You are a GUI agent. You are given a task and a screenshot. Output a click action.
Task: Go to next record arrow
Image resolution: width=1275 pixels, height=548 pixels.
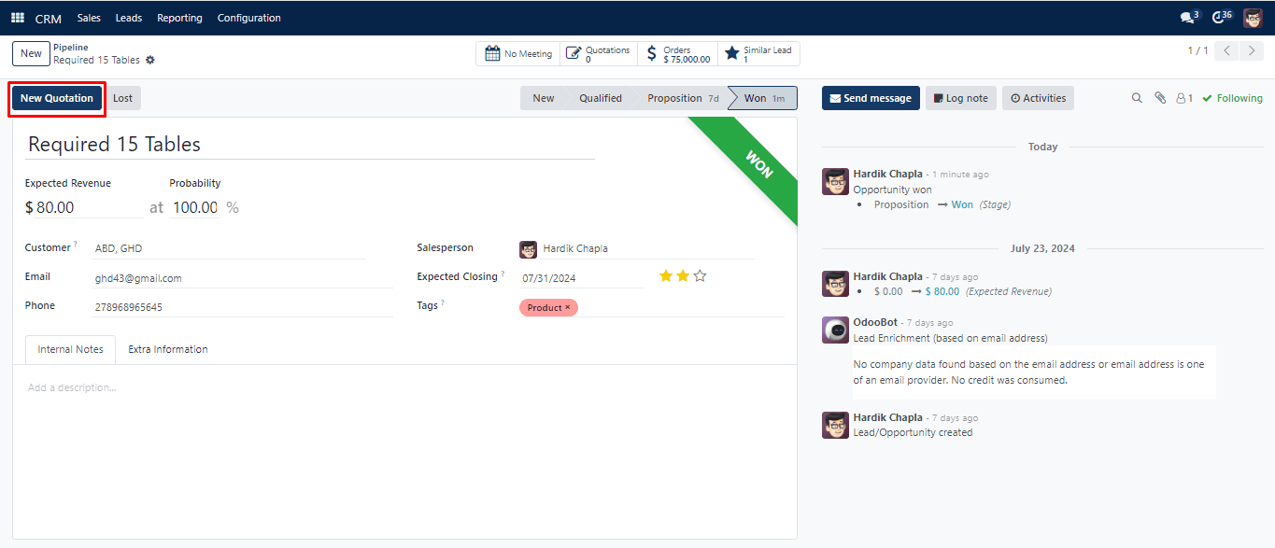(1252, 51)
